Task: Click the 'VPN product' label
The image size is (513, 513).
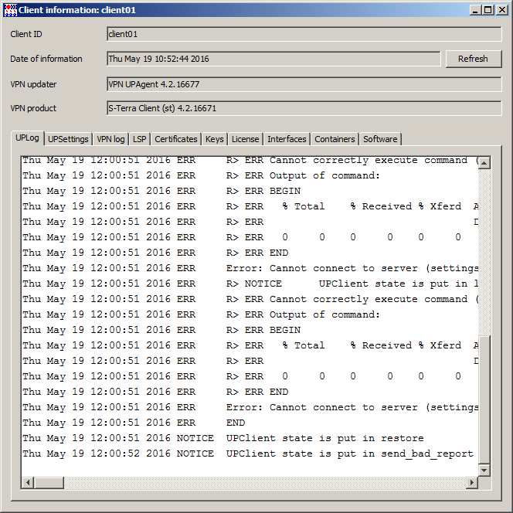Action: pyautogui.click(x=33, y=108)
